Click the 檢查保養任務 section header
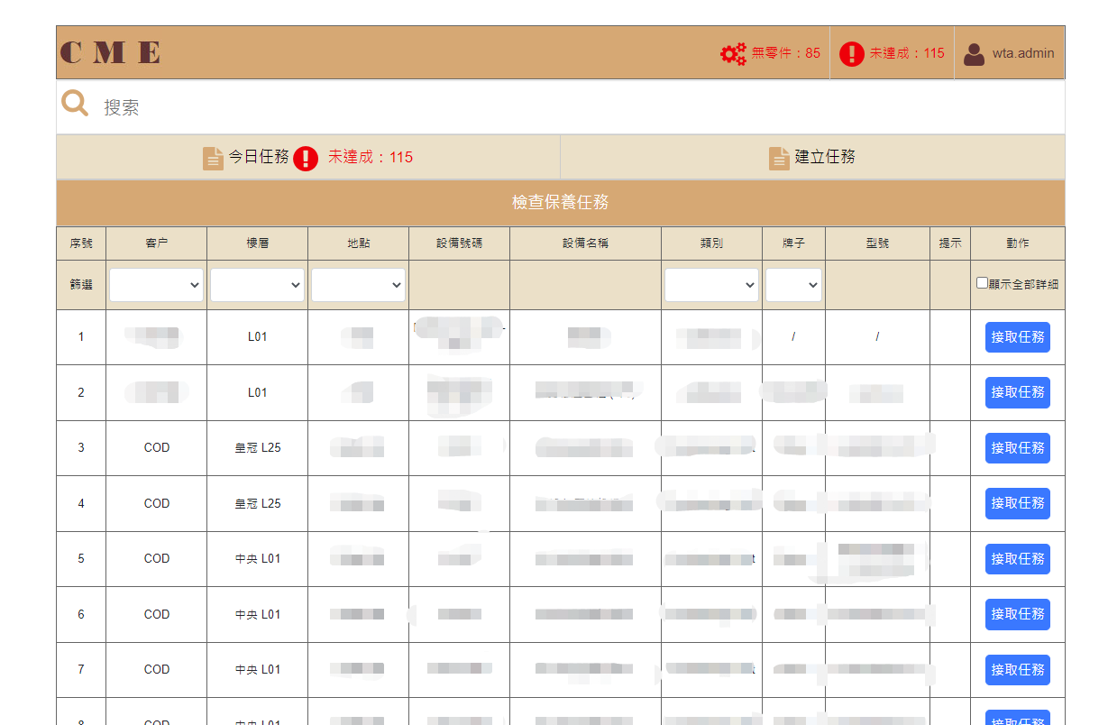 [561, 203]
